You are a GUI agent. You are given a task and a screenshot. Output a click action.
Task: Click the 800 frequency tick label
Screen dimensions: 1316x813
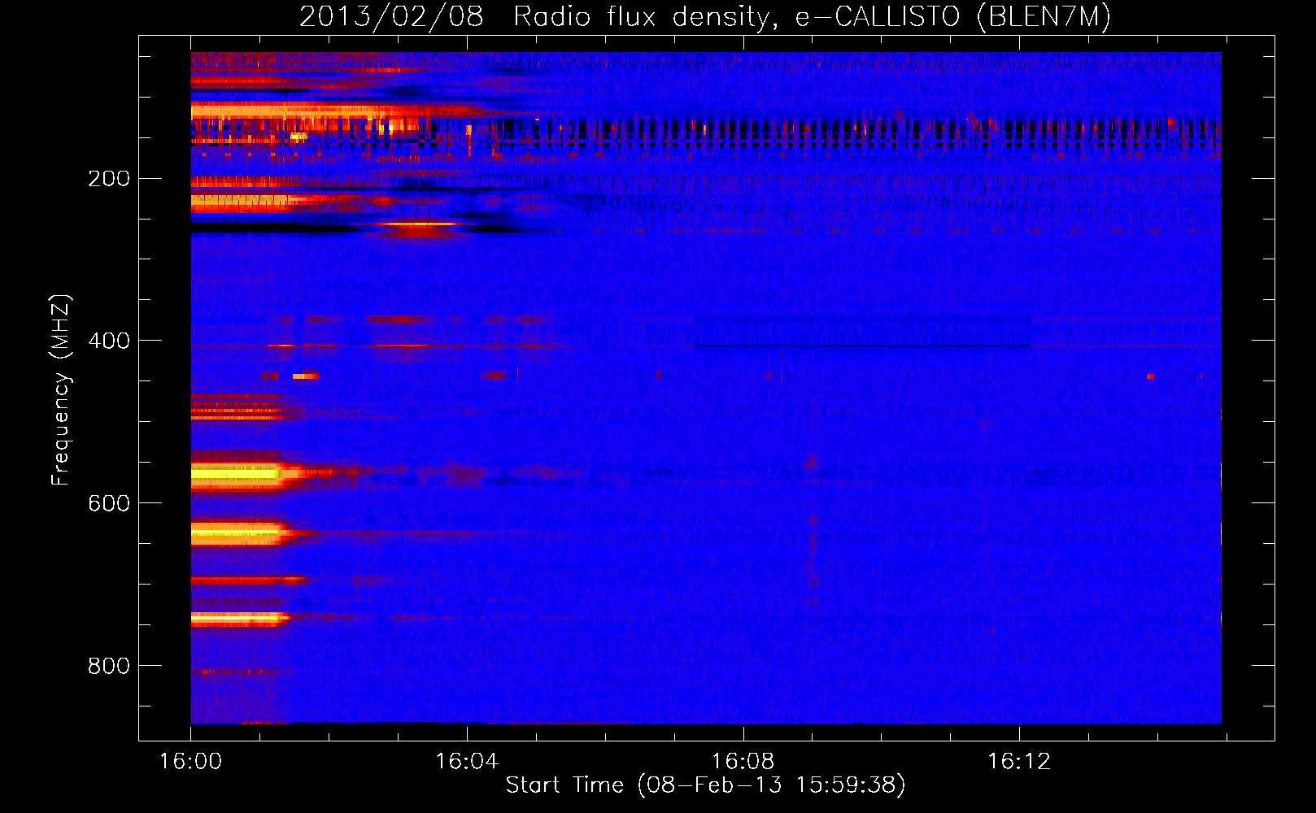click(x=109, y=666)
